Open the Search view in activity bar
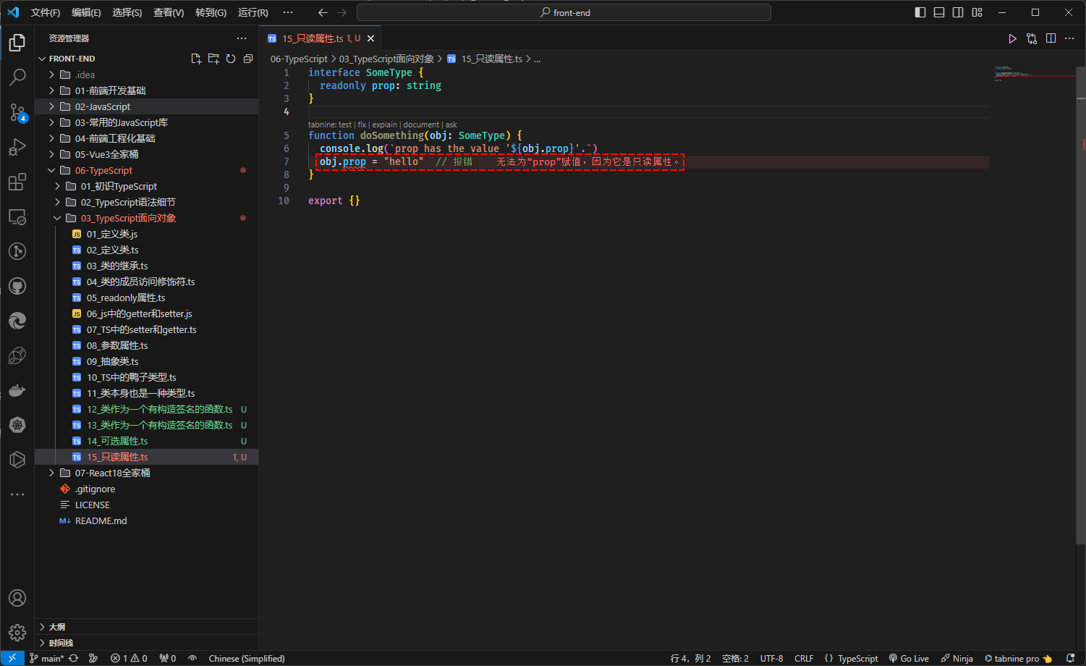This screenshot has height=666, width=1086. (17, 77)
